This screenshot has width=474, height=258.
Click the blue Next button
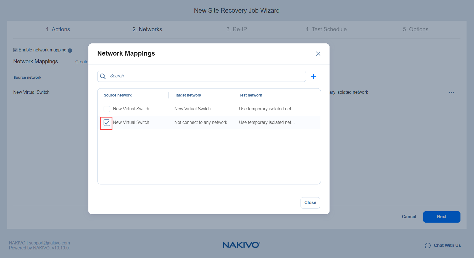click(x=441, y=217)
